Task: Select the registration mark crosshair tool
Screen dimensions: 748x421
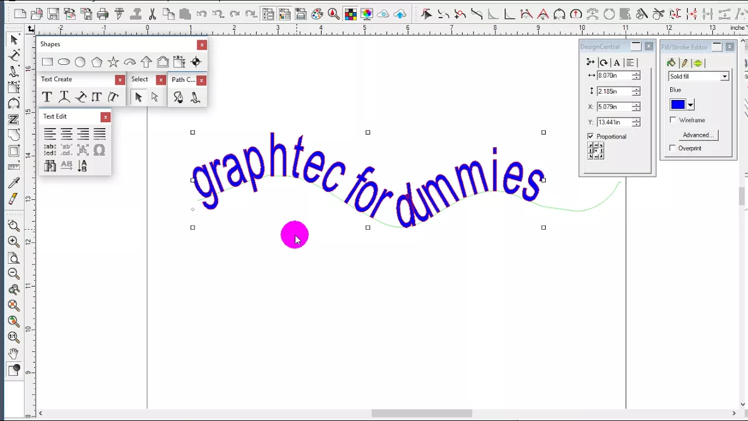Action: (x=196, y=62)
